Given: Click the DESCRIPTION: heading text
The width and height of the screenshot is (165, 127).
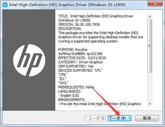Looking at the screenshot, I should pyautogui.click(x=70, y=29).
